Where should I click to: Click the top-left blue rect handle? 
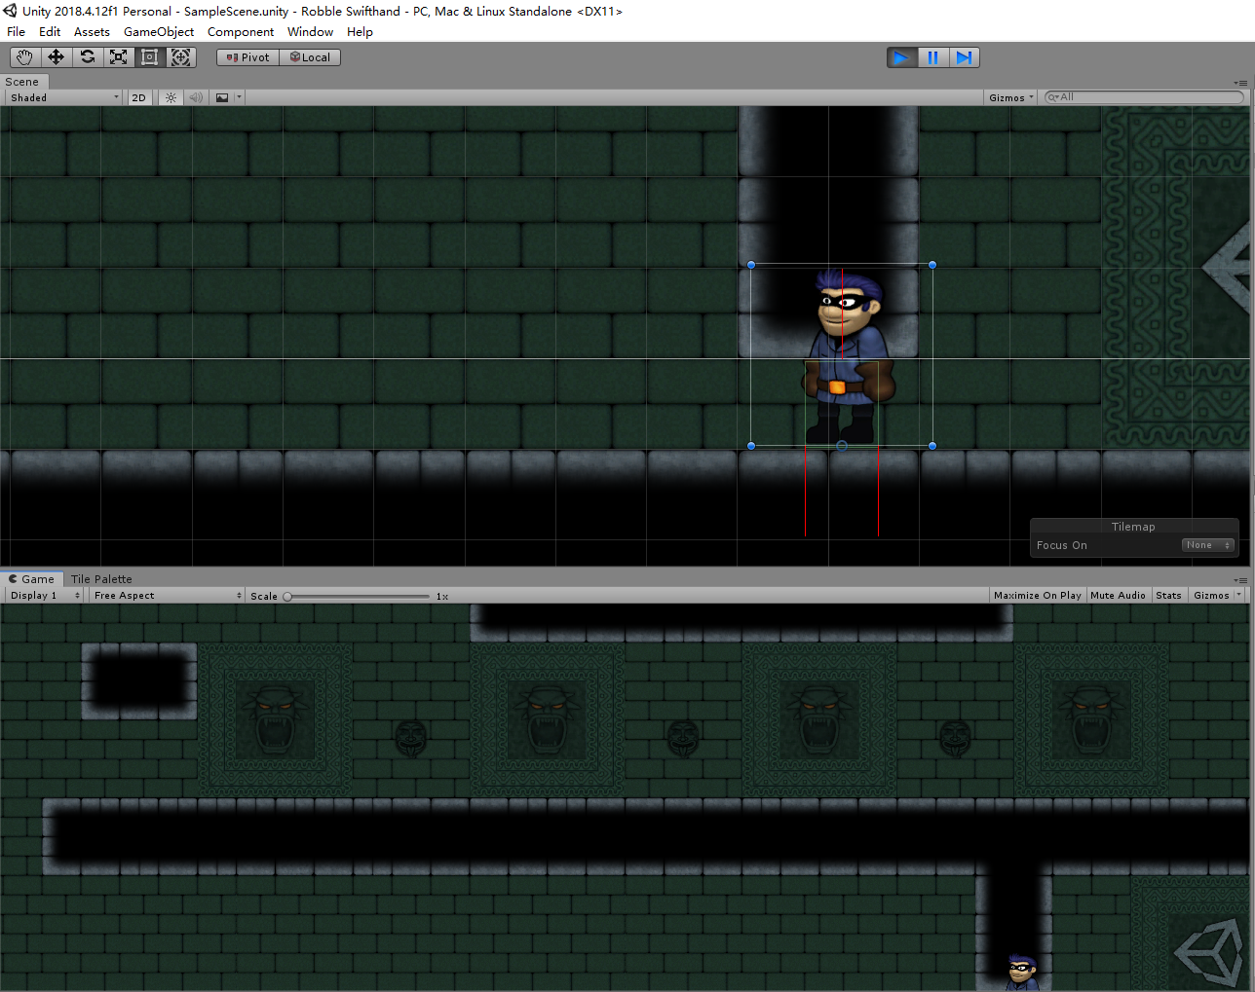point(751,265)
